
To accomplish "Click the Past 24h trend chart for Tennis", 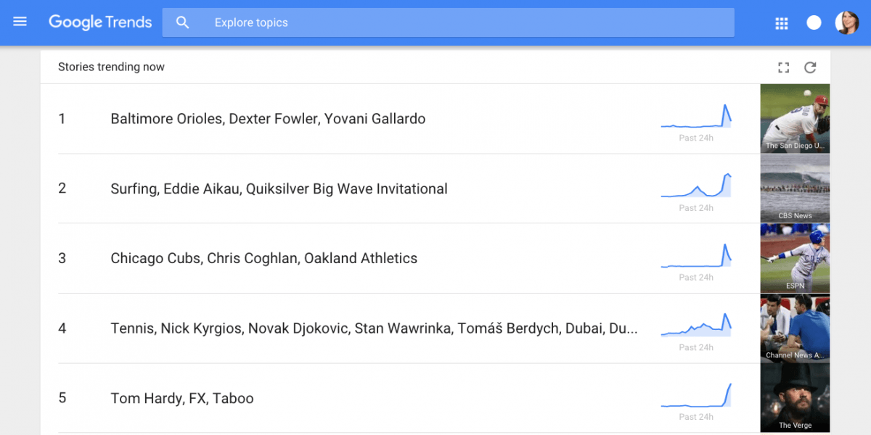I will pyautogui.click(x=696, y=326).
